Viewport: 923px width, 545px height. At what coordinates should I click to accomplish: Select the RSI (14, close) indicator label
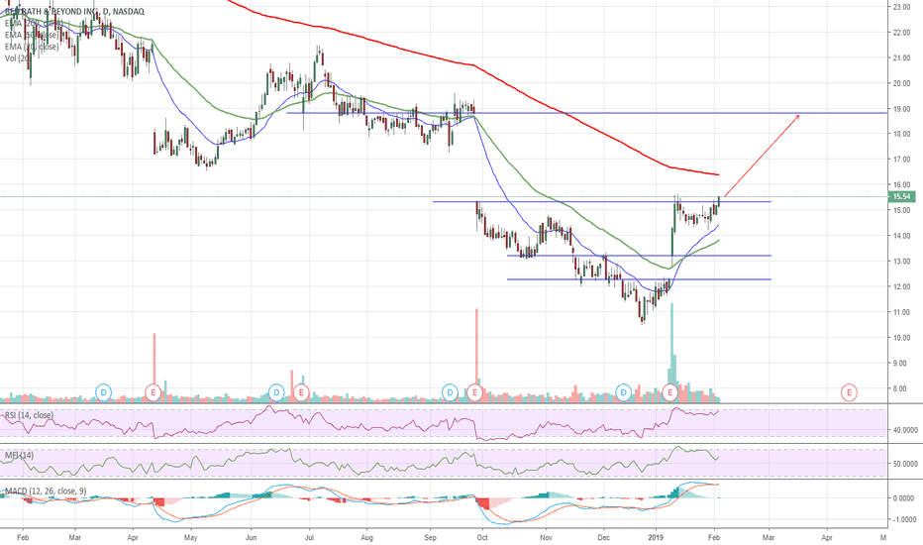(29, 415)
